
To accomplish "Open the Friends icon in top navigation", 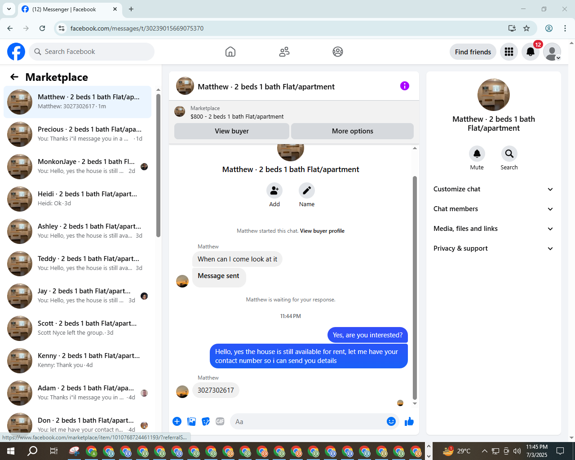I will click(x=284, y=52).
